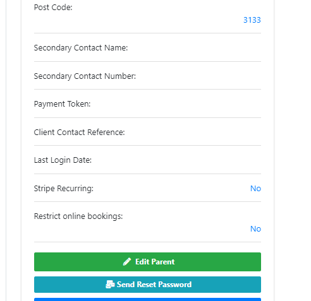
Task: Select the 3133 post code value
Action: point(252,20)
